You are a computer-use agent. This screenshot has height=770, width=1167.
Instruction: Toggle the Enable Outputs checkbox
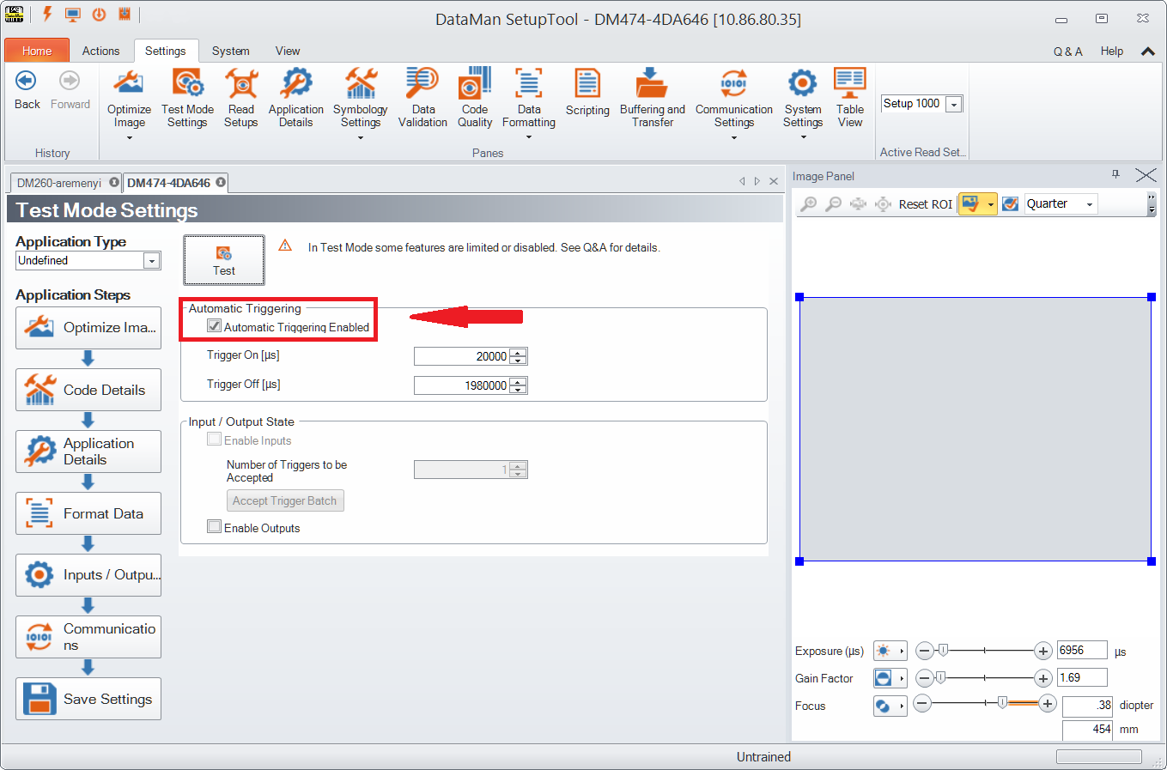(215, 527)
